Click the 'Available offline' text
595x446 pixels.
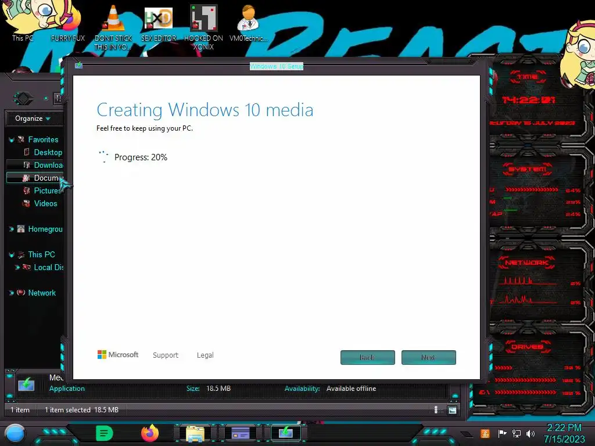pyautogui.click(x=351, y=389)
